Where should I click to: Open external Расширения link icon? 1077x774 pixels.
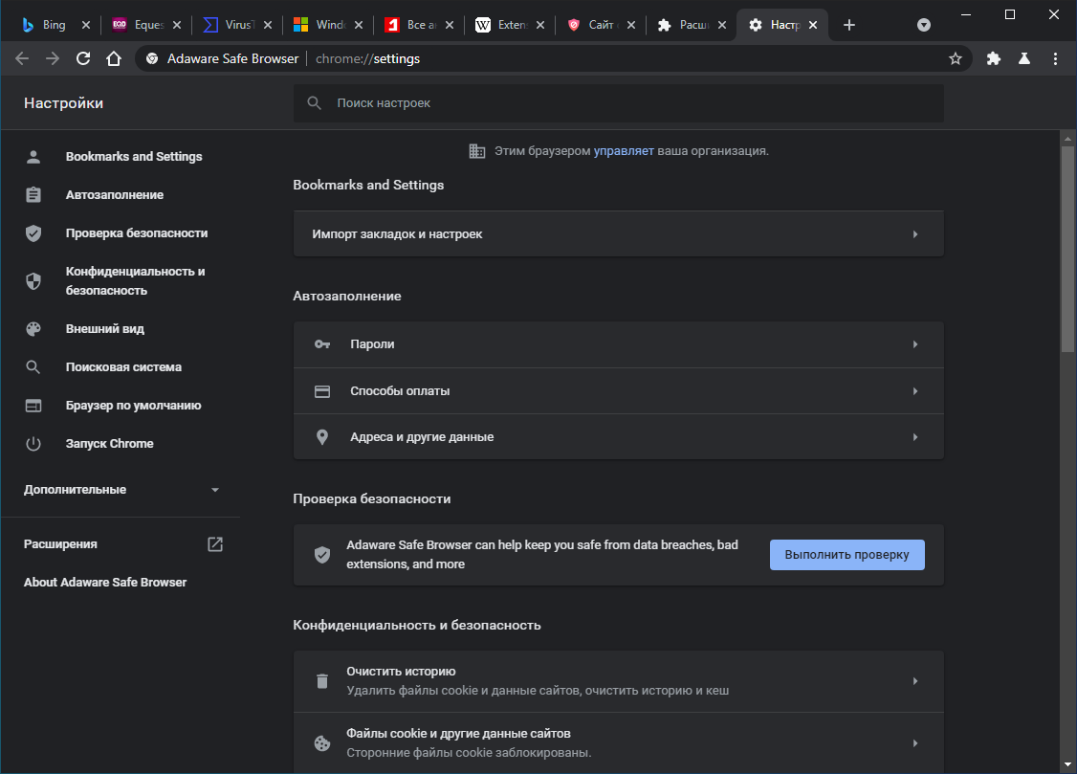click(x=215, y=544)
